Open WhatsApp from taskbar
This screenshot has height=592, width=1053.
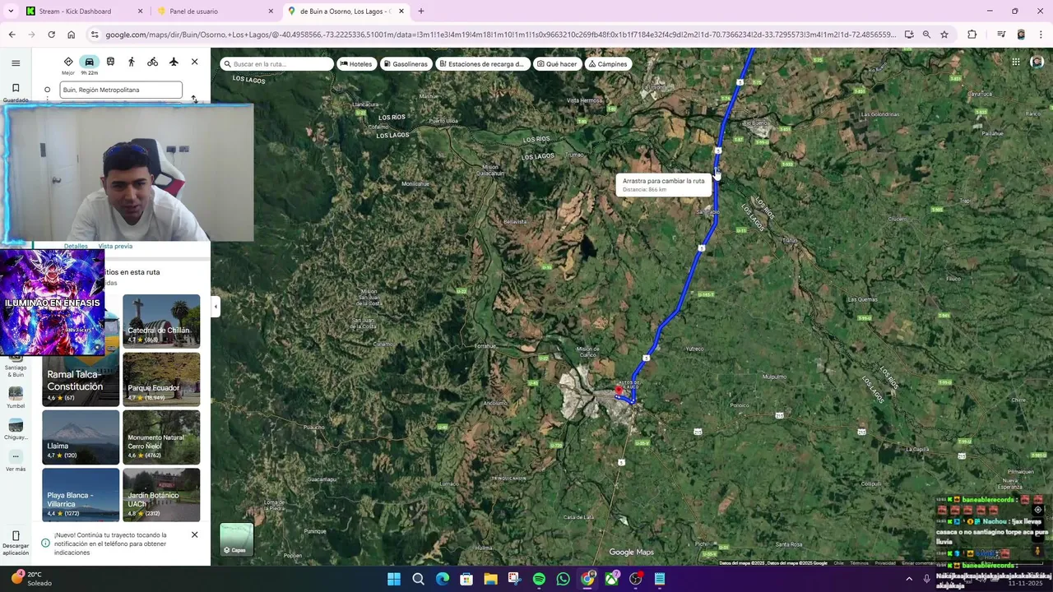click(563, 579)
